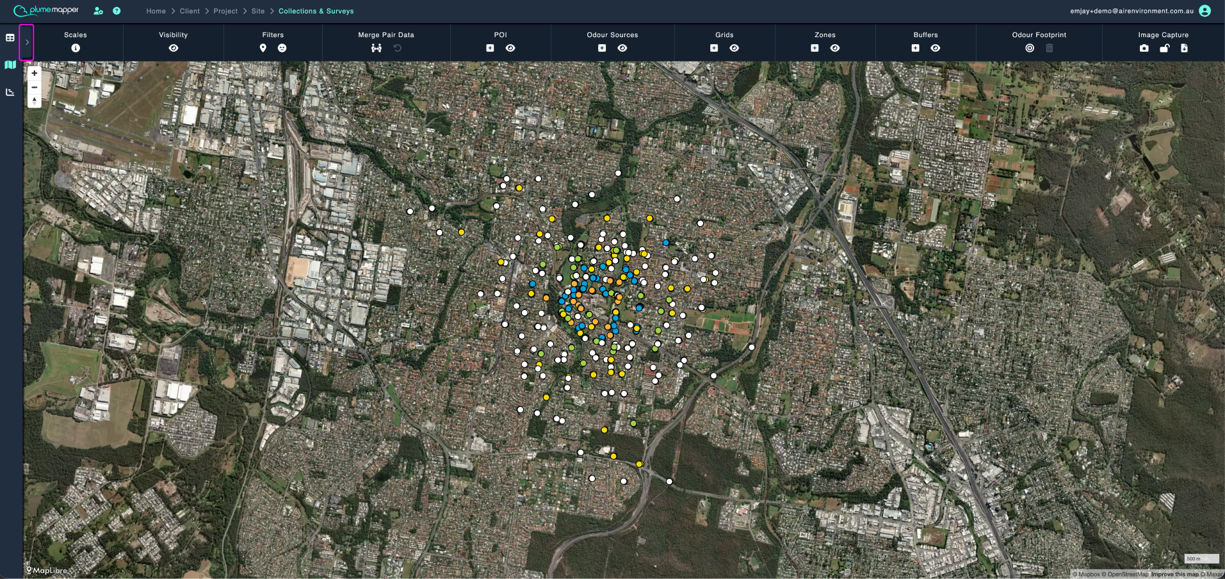The image size is (1225, 579).
Task: Select the map view sidebar icon
Action: (10, 65)
